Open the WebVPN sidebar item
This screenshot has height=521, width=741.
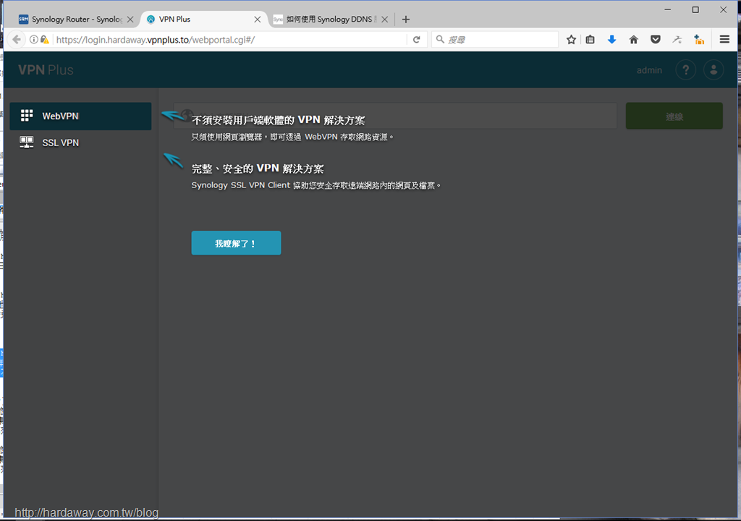point(80,116)
